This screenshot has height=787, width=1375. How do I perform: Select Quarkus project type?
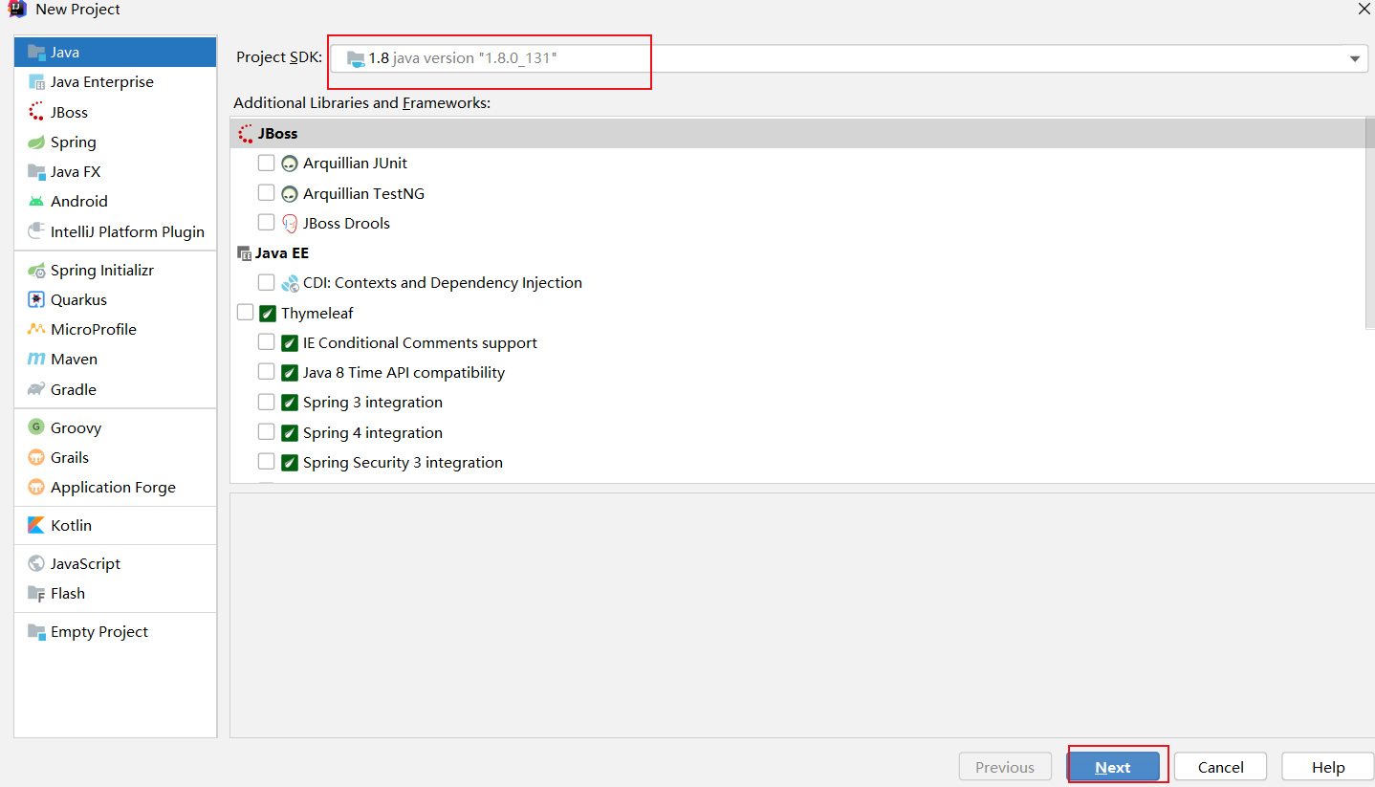coord(115,299)
